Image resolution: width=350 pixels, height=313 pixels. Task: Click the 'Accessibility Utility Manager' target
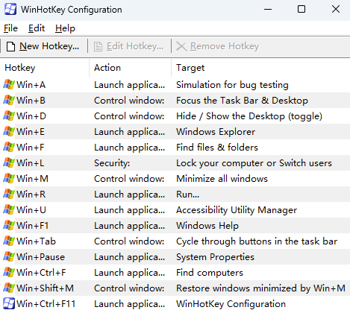point(237,210)
